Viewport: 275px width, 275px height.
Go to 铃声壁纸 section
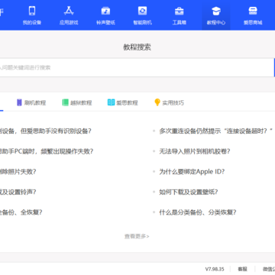tap(105, 15)
